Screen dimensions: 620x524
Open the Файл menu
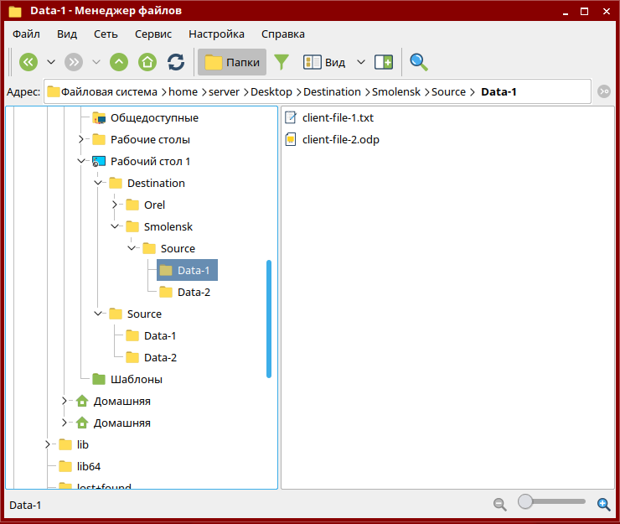click(26, 34)
